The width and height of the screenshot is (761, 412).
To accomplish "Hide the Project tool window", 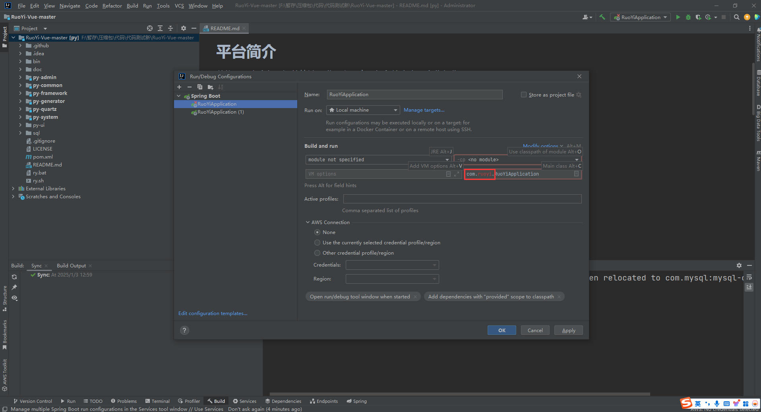I will [x=194, y=28].
